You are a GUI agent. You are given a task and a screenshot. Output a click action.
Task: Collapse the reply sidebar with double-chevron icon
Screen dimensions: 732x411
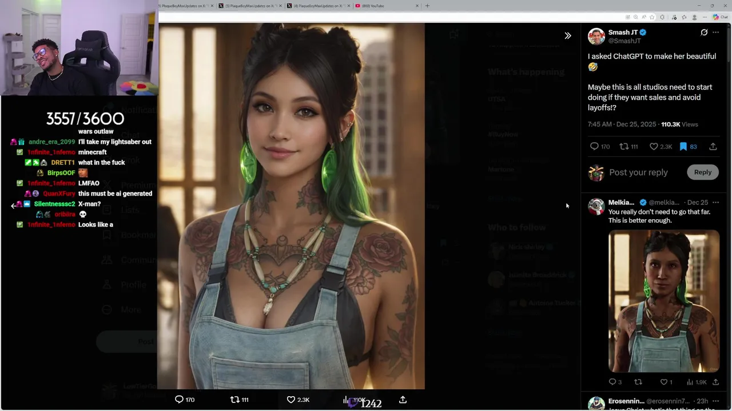point(567,35)
